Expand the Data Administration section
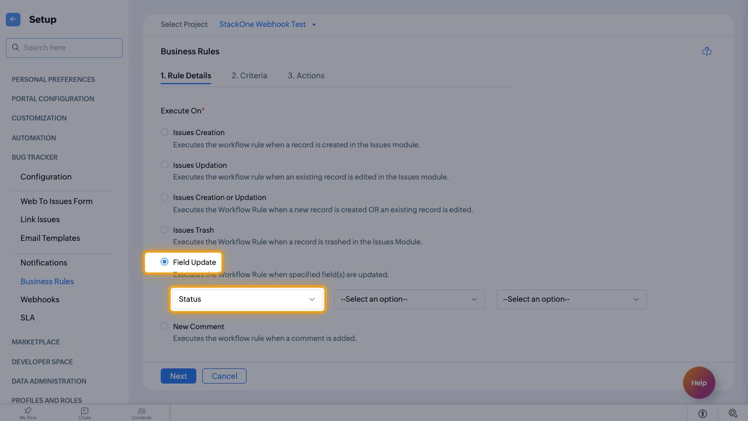748x421 pixels. [49, 381]
